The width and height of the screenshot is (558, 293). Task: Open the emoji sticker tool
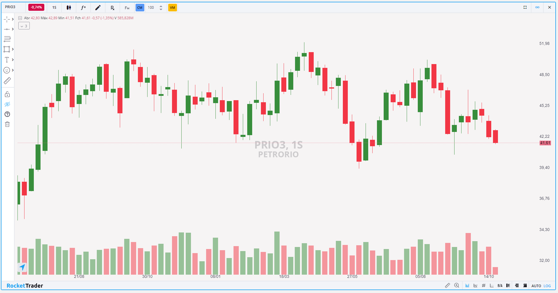point(7,70)
